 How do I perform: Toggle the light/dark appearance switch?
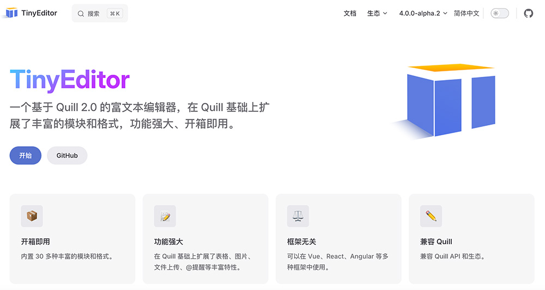(x=499, y=14)
